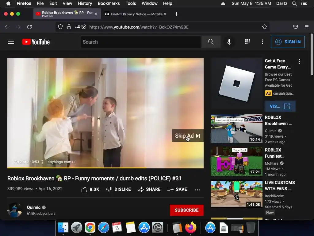Open System Preferences from the Dock
This screenshot has height=236, width=314.
click(x=158, y=227)
